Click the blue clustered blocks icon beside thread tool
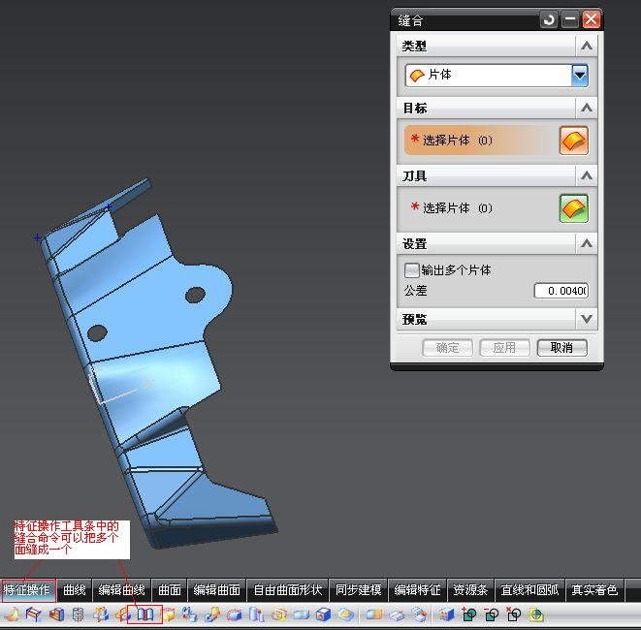The width and height of the screenshot is (641, 630). coord(101,614)
